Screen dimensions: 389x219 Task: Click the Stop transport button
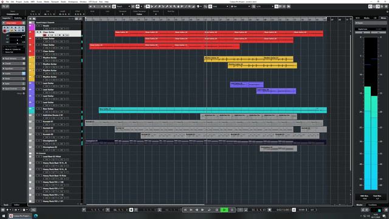pos(217,210)
